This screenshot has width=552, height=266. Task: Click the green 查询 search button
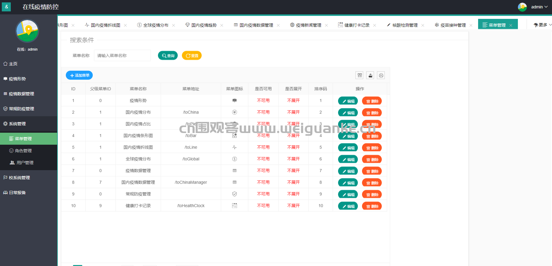[x=168, y=56]
